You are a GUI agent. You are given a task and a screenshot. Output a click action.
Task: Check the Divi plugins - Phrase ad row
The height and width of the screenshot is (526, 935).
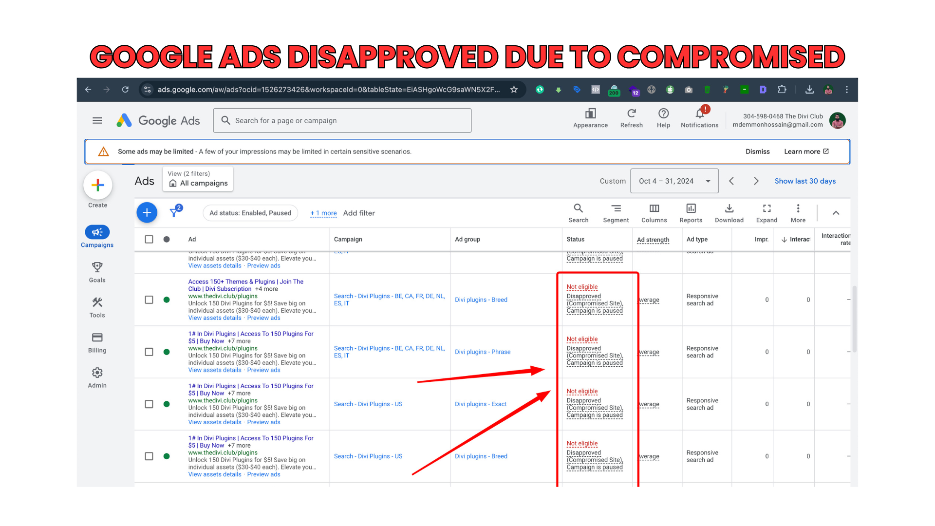(x=149, y=352)
